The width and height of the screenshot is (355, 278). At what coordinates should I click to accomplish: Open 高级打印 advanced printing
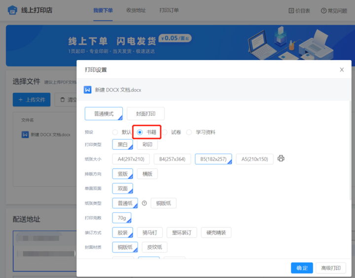331,268
